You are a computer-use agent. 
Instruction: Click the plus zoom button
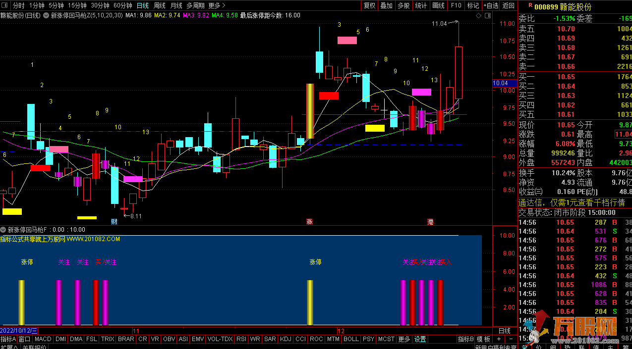499,339
